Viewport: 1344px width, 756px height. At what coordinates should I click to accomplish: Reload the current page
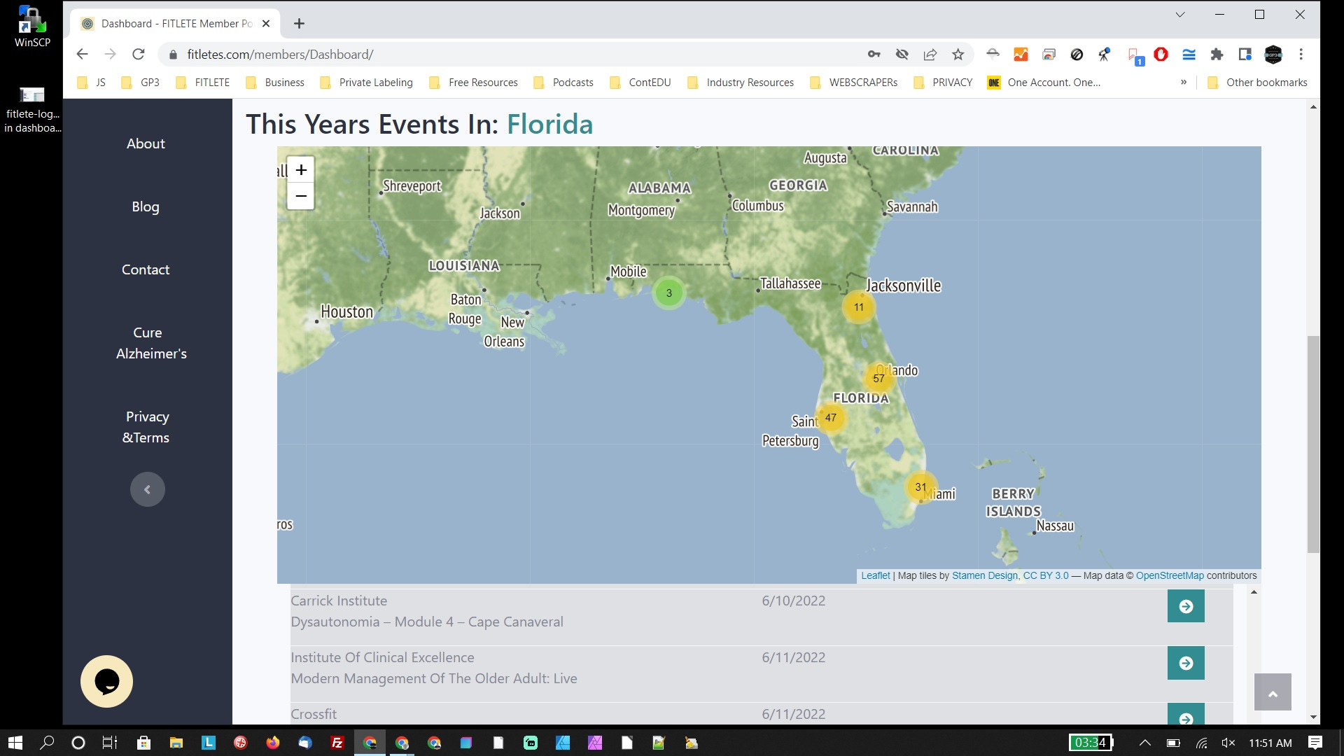(139, 55)
